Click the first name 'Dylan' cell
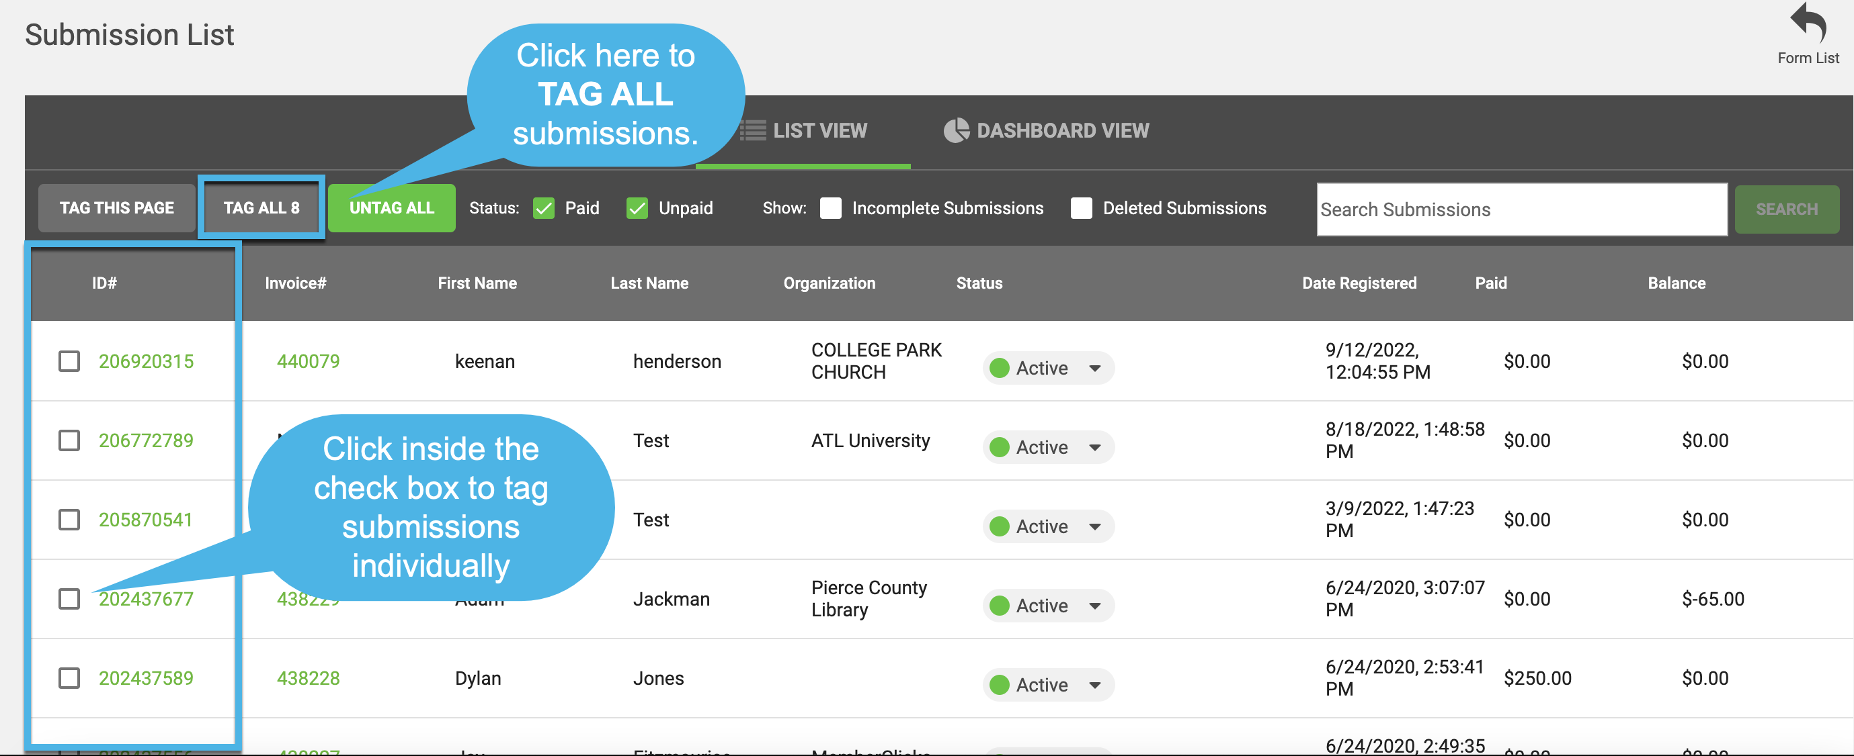1854x756 pixels. [478, 678]
